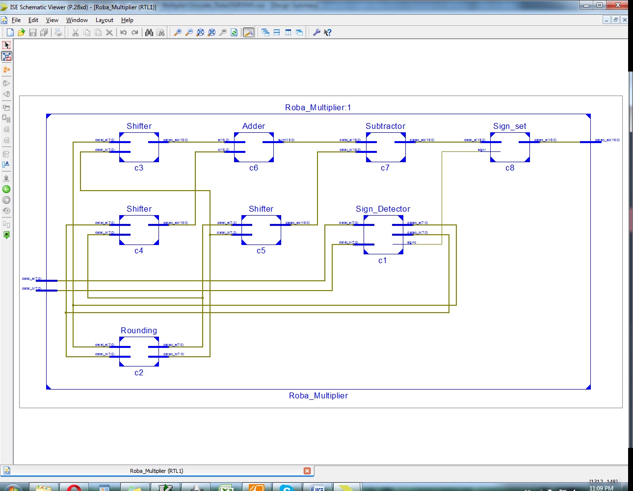Click the Zoom Out magnifier icon
633x491 pixels.
(x=188, y=32)
